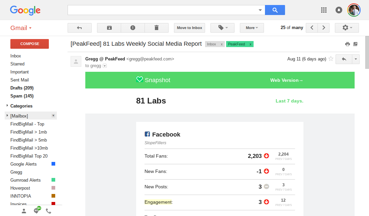Click the sender avatar placeholder

click(76, 61)
